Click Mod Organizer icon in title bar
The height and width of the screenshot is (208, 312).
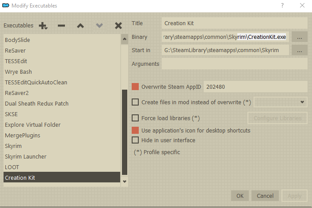(6, 5)
